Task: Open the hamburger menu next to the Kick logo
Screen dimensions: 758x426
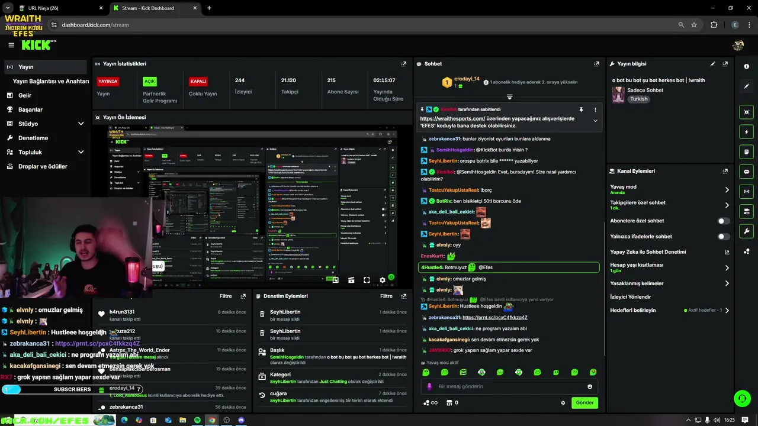Action: [11, 45]
